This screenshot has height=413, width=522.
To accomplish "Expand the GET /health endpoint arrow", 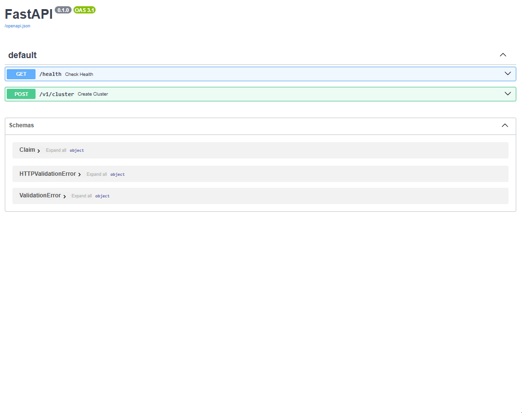I will click(x=507, y=73).
